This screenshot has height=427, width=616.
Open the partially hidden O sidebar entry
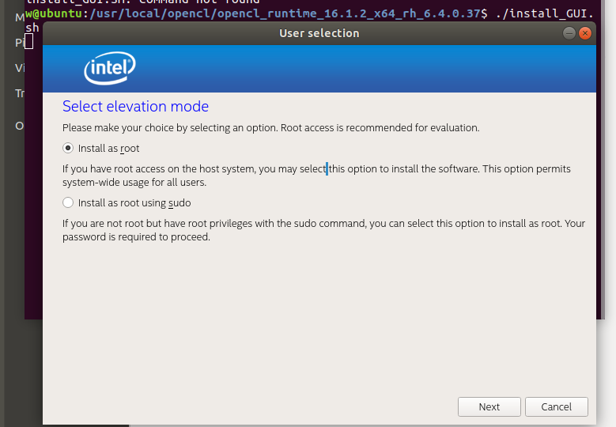(20, 125)
